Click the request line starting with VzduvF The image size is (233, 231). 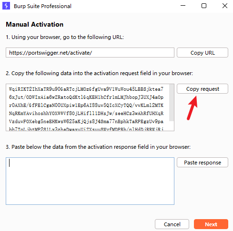(86, 121)
